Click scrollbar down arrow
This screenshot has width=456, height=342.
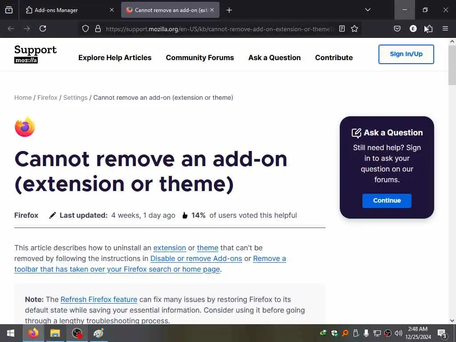(x=452, y=321)
